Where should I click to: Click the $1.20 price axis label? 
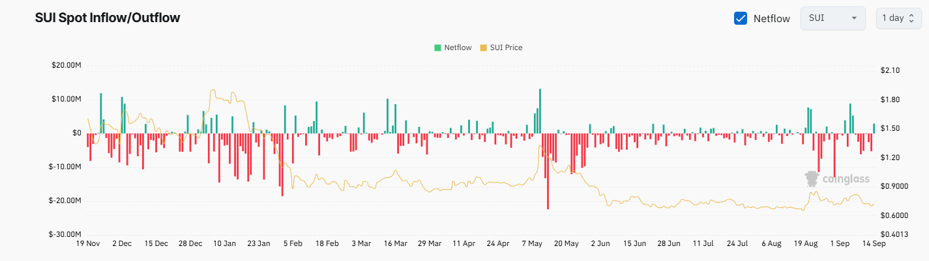892,158
